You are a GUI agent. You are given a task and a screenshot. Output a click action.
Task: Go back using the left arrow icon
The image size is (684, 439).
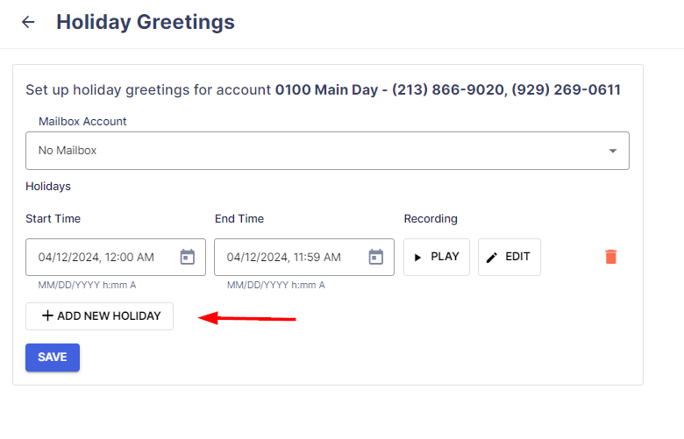28,22
